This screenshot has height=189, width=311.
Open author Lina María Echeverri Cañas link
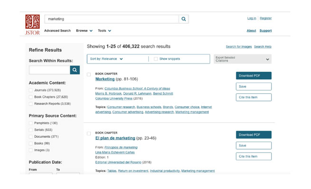point(115,153)
